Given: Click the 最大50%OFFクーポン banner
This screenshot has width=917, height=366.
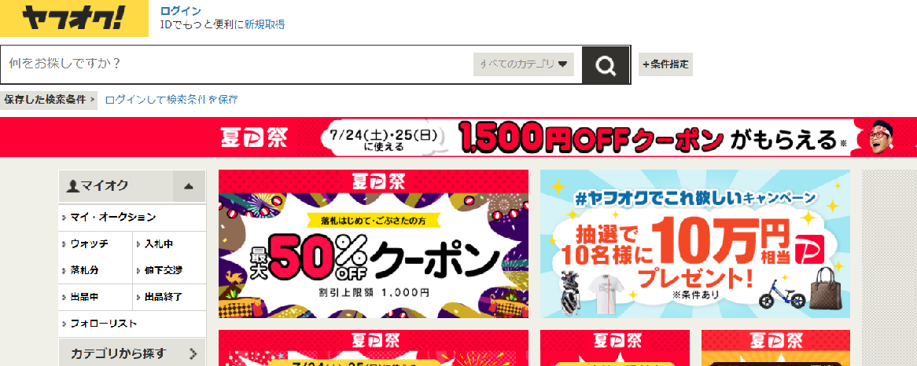Looking at the screenshot, I should pos(373,244).
